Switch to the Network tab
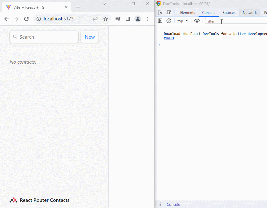 250,13
